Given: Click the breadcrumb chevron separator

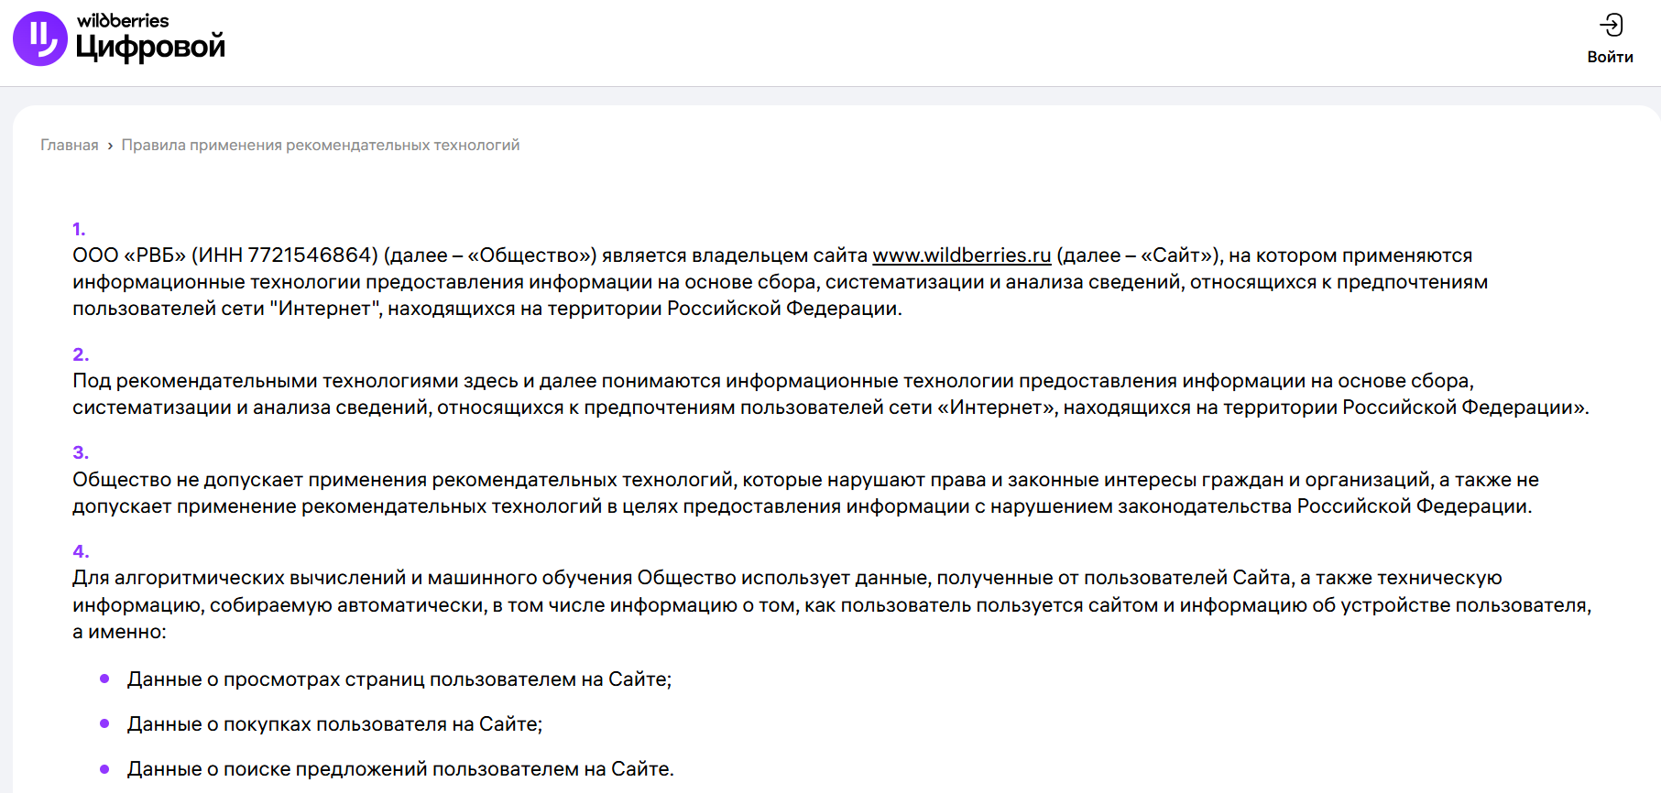Looking at the screenshot, I should click(x=110, y=146).
